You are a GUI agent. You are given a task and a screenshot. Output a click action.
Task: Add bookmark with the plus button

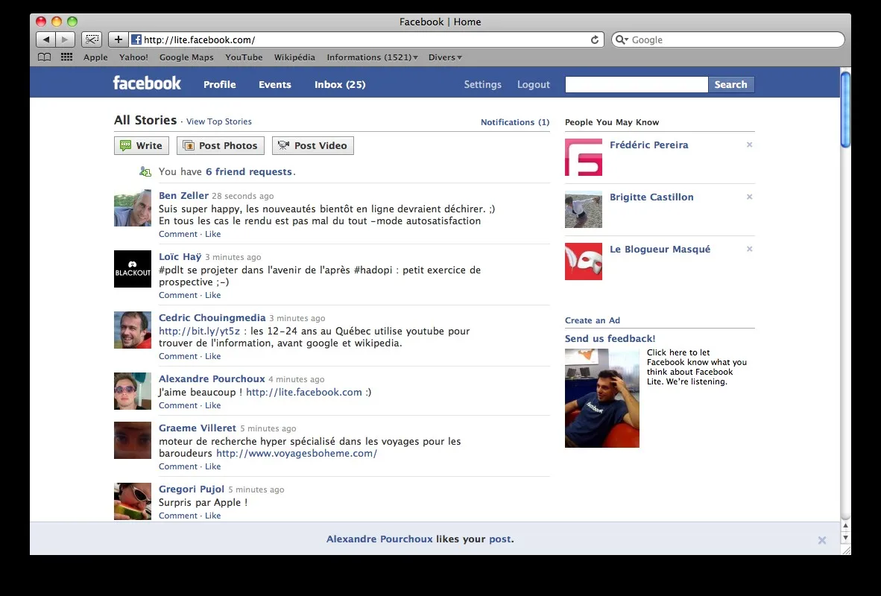[118, 39]
